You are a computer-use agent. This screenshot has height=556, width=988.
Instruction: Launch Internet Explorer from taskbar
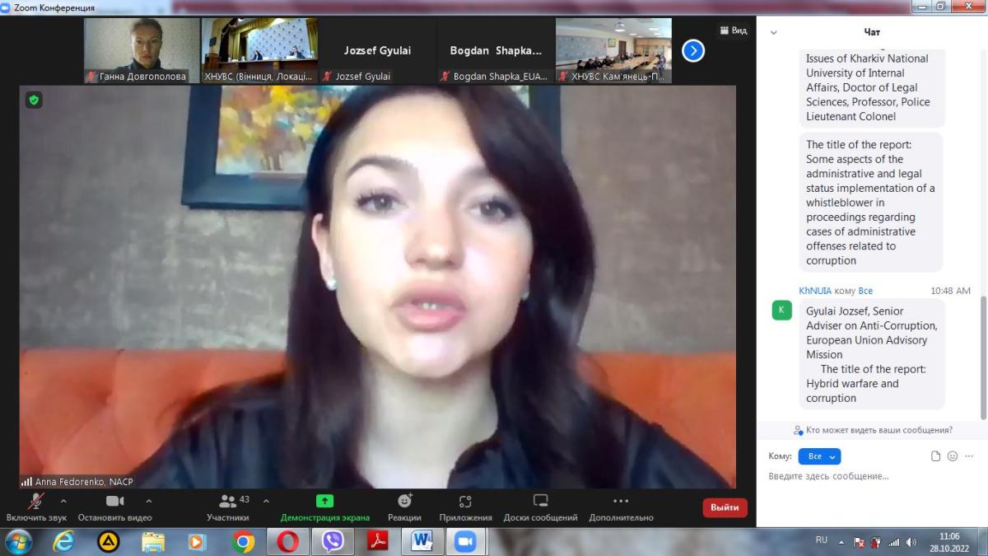(x=63, y=541)
